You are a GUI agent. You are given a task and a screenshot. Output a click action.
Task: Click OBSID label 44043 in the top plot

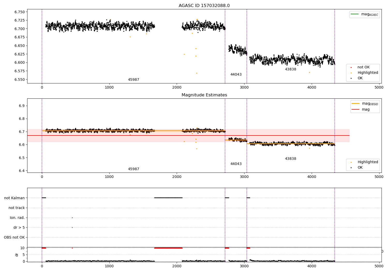coord(236,75)
